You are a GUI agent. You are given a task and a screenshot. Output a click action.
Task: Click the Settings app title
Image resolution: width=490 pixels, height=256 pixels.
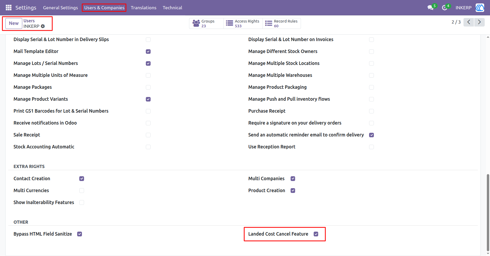pyautogui.click(x=26, y=8)
